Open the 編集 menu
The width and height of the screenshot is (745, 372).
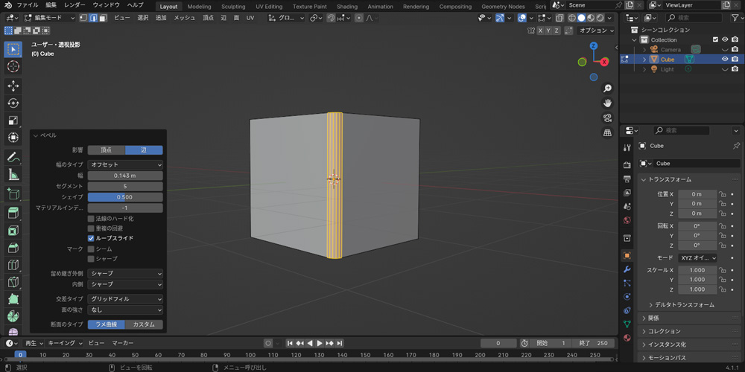[50, 5]
